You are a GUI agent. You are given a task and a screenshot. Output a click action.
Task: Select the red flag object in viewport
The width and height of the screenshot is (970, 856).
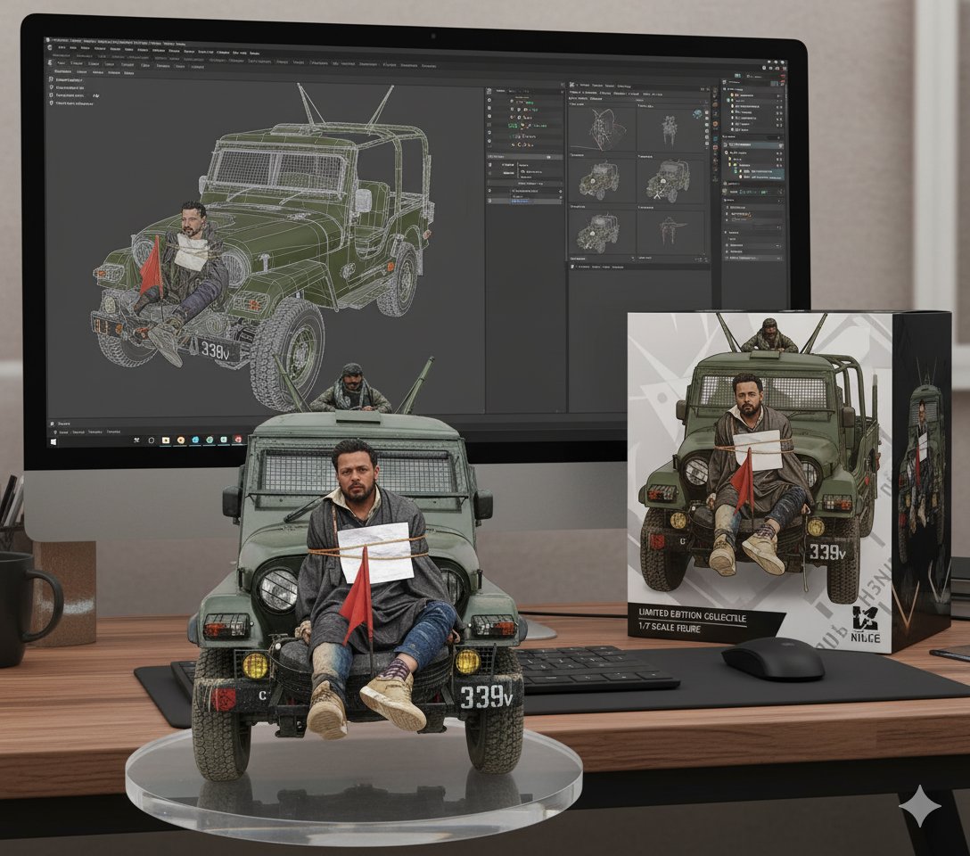(151, 266)
